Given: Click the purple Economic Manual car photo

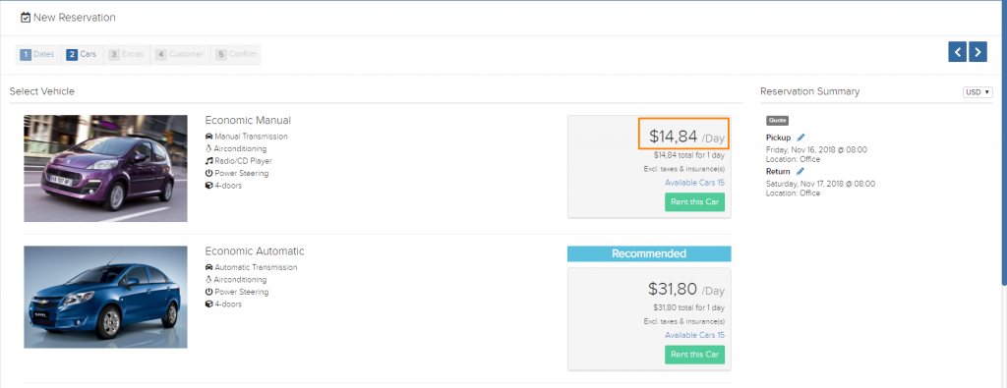Looking at the screenshot, I should 105,169.
